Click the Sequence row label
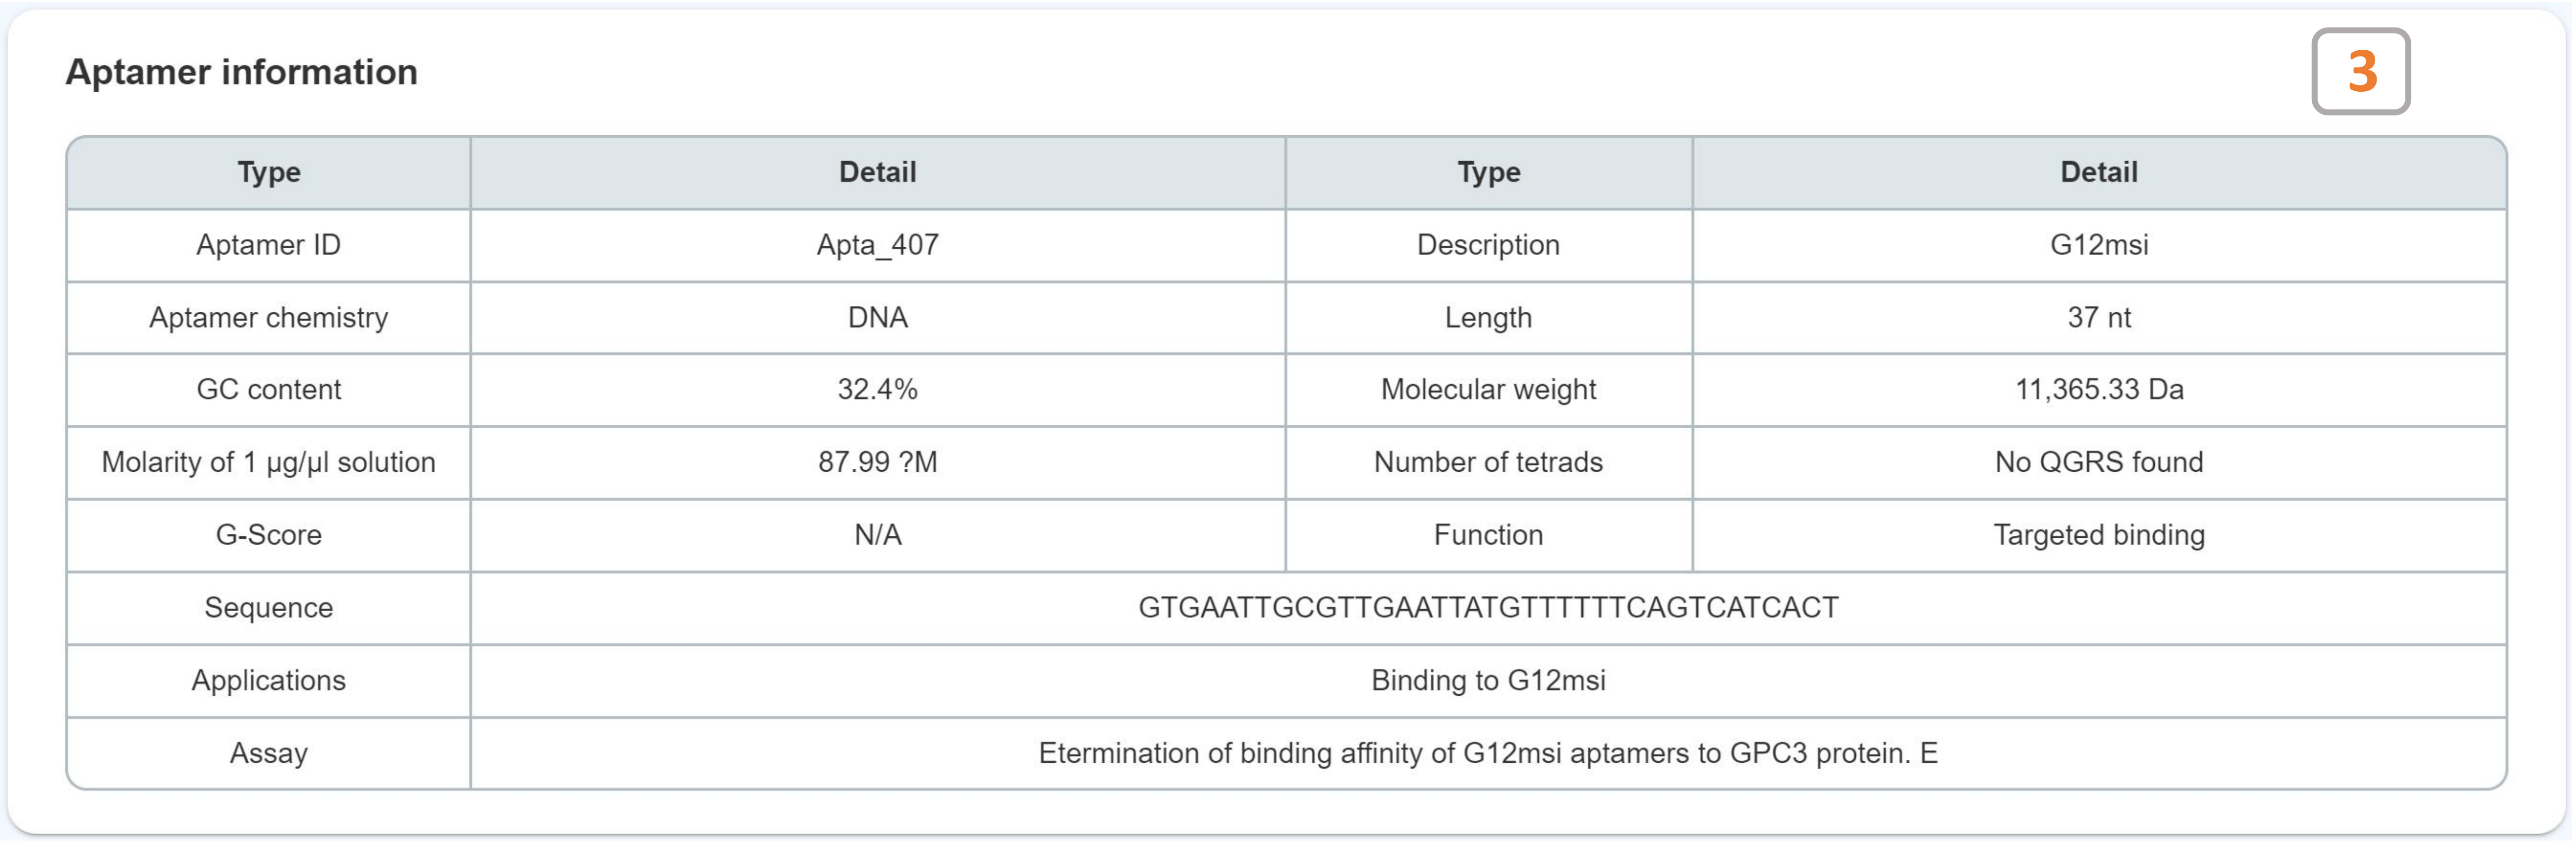The image size is (2576, 842). pos(268,608)
